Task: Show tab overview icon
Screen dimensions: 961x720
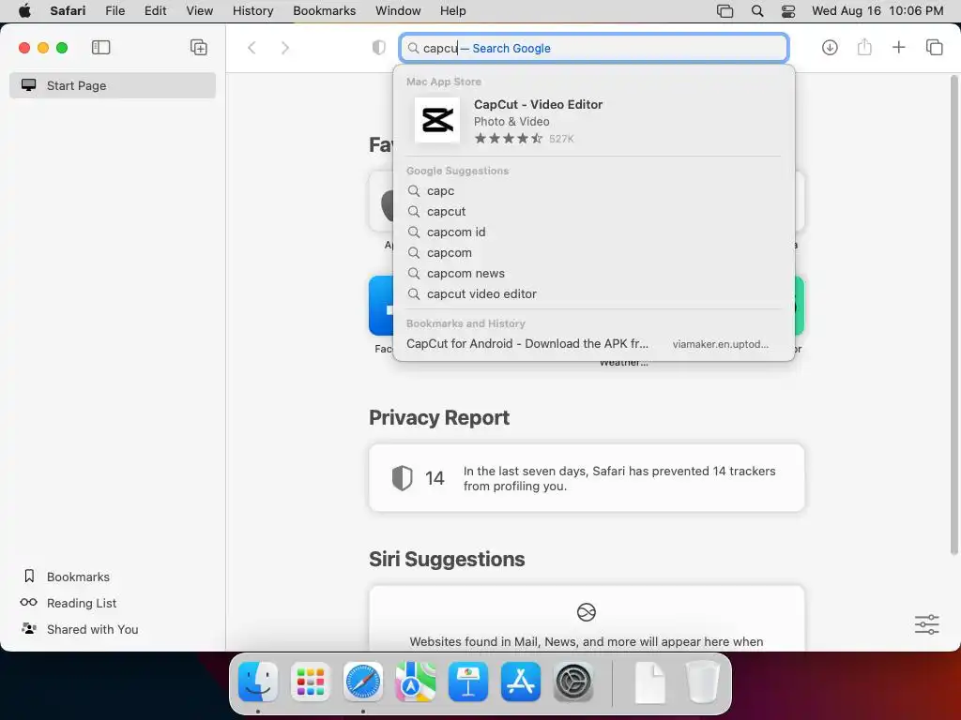Action: coord(934,47)
